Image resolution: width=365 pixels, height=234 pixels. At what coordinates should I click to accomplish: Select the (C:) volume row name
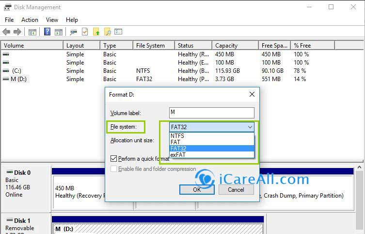tap(16, 70)
